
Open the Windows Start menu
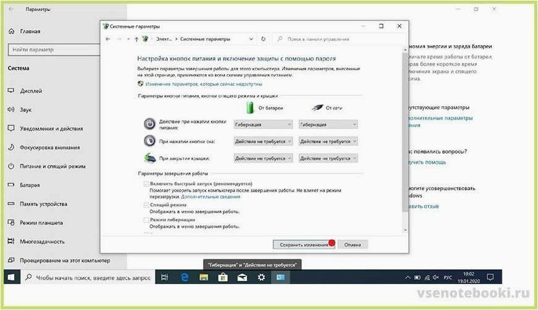(x=11, y=277)
